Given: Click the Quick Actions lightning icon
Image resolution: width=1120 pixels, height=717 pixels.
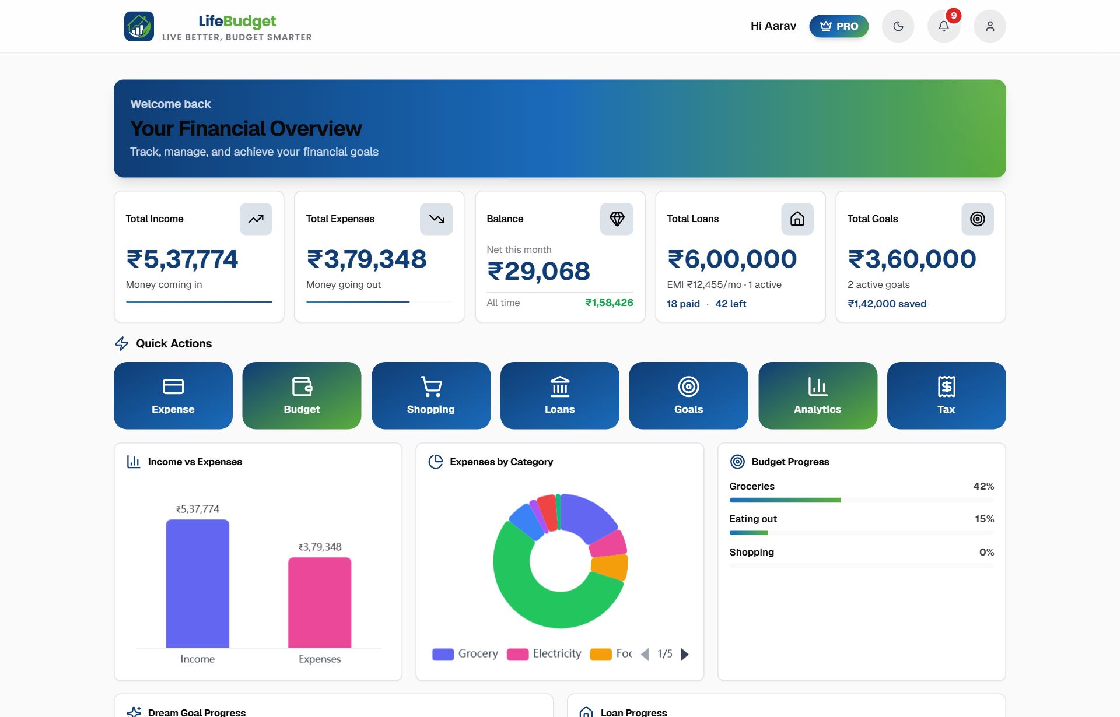Looking at the screenshot, I should pyautogui.click(x=121, y=344).
